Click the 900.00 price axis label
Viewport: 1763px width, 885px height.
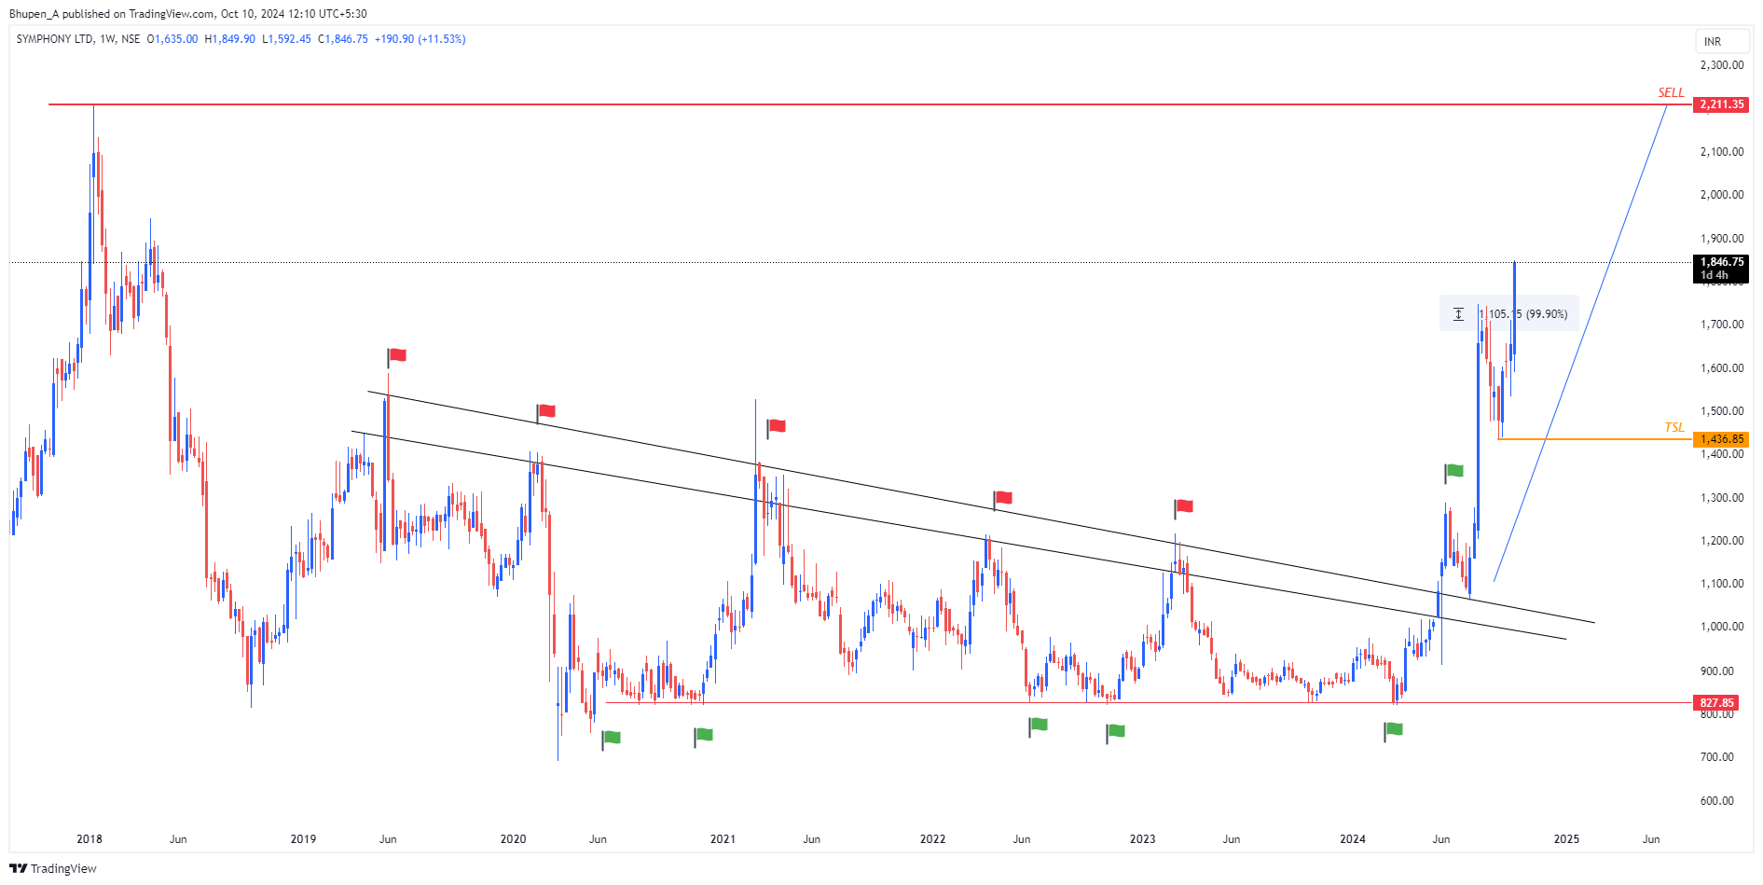point(1717,671)
